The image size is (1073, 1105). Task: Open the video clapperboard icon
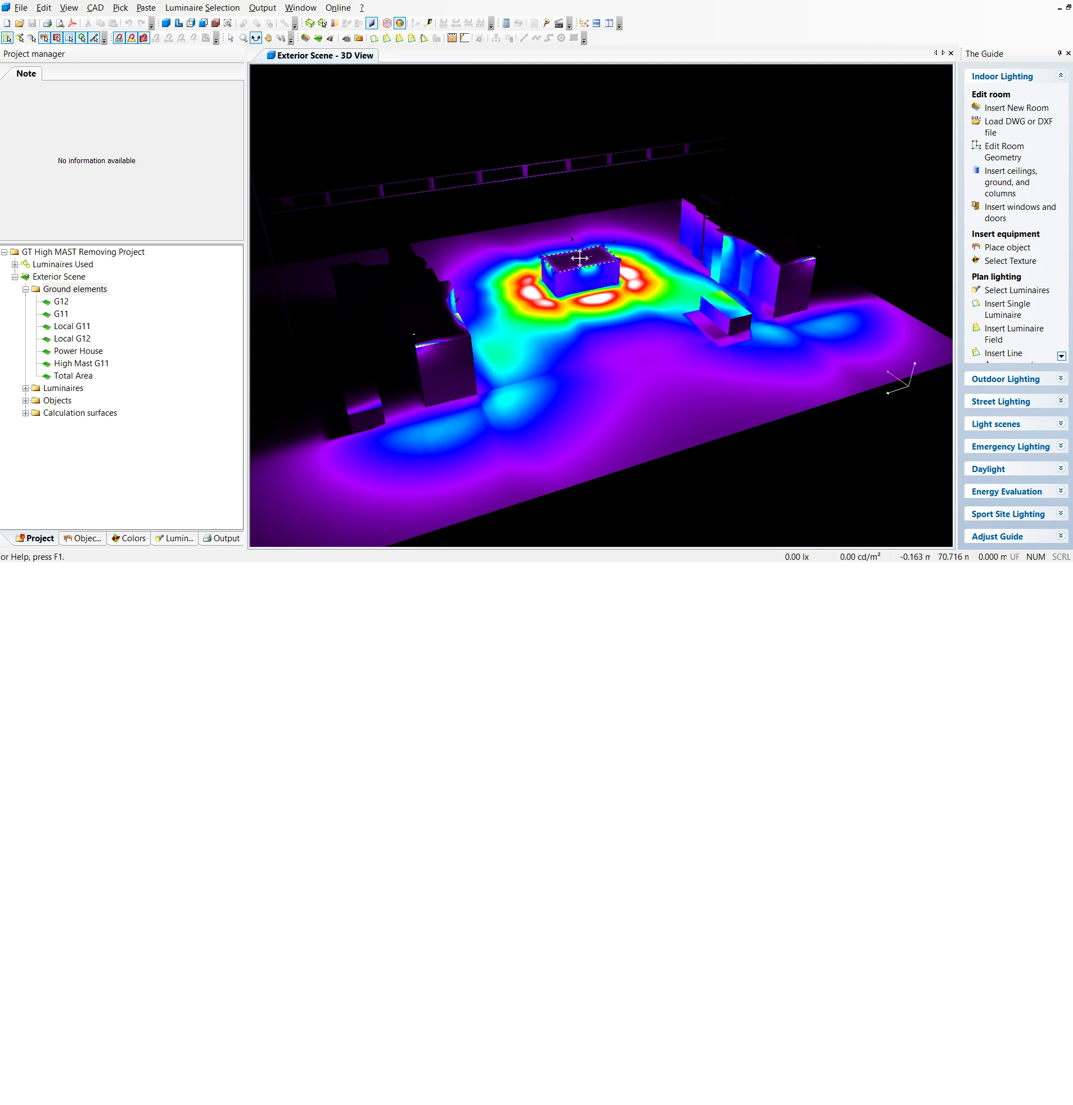(558, 23)
